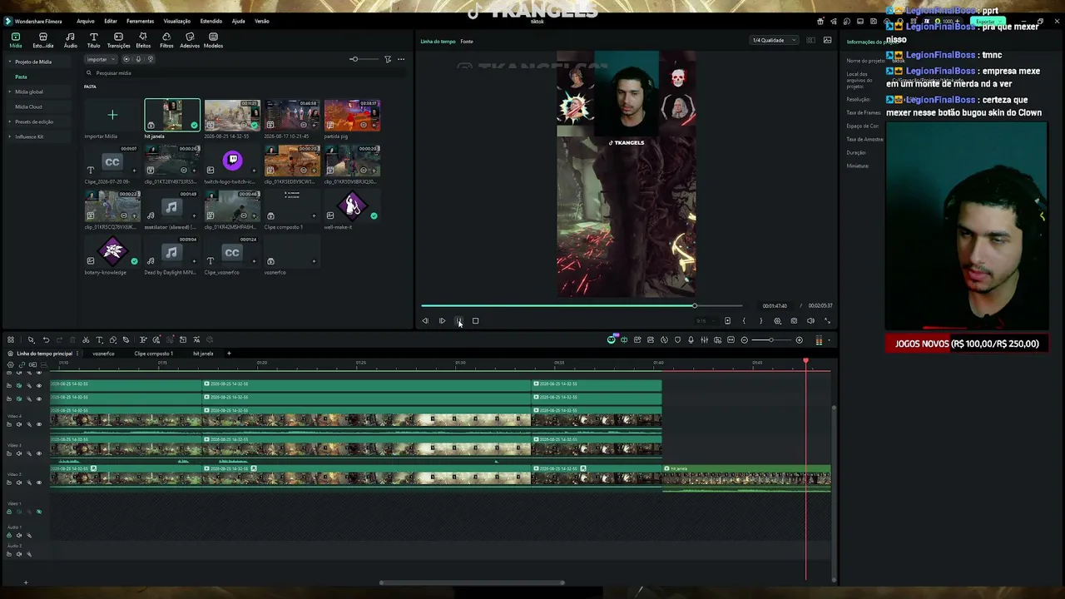Click the timeline voiceover microphone icon

click(691, 339)
